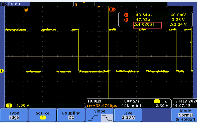Click the Δ4.080µs delta time readout
The height and width of the screenshot is (123, 197).
(144, 24)
